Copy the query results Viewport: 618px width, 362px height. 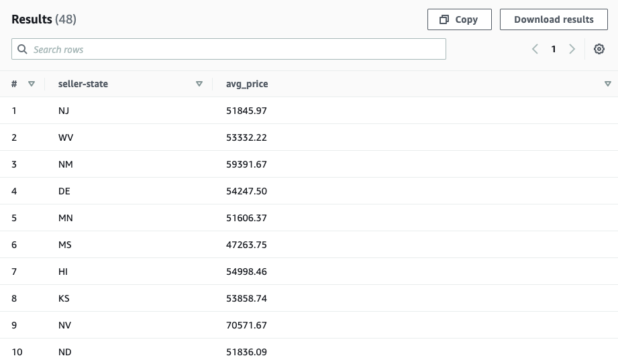pos(459,19)
